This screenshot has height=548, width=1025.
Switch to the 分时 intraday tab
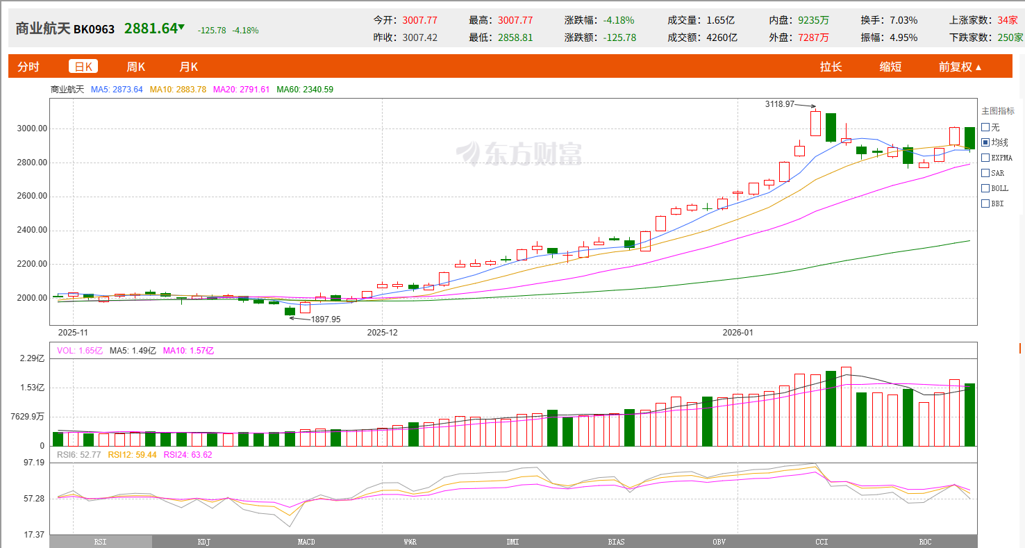[x=28, y=67]
